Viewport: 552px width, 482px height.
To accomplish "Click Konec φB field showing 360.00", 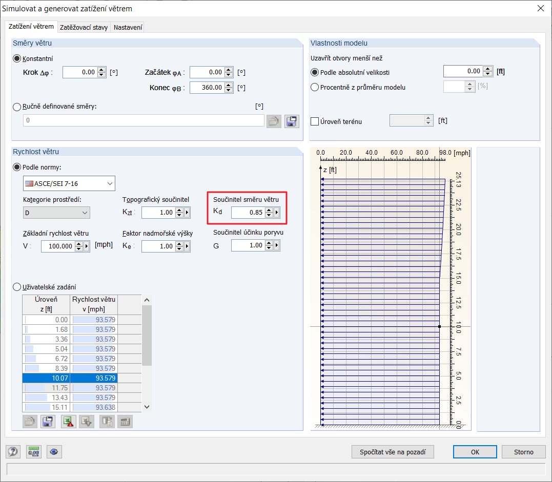I will (x=208, y=87).
